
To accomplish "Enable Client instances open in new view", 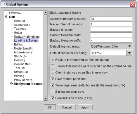I will [x=53, y=73].
